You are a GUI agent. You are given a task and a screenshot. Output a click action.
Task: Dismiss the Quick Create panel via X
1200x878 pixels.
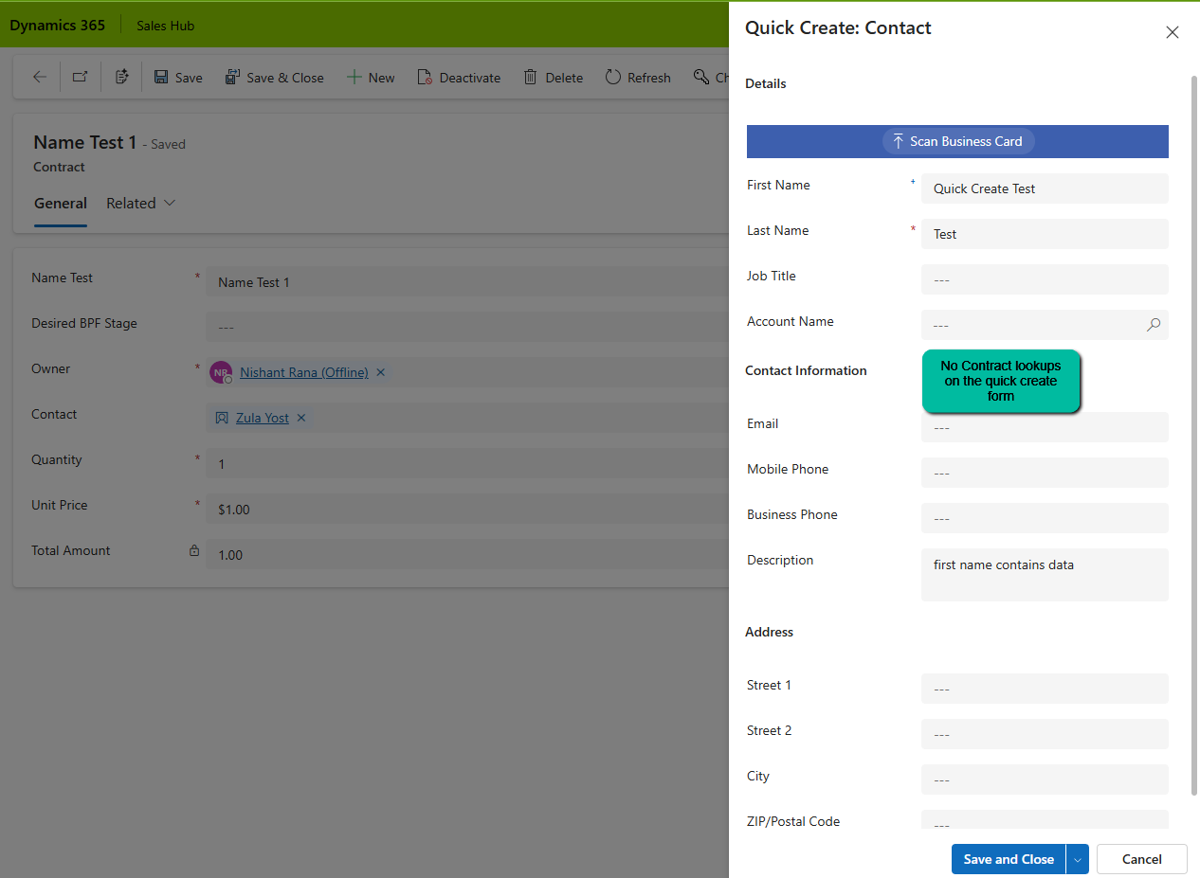click(1173, 31)
